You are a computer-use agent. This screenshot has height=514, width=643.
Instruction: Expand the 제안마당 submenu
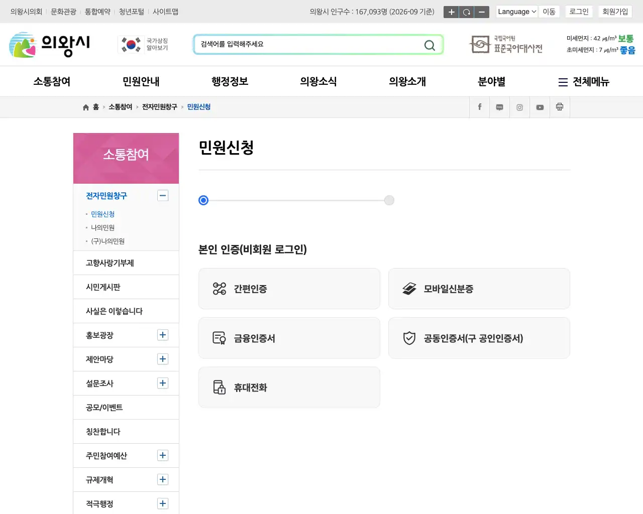tap(163, 359)
